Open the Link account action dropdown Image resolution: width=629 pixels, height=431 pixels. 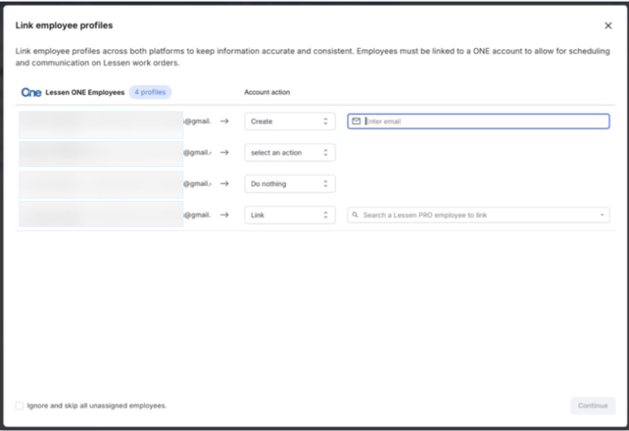click(x=290, y=215)
